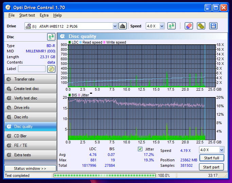This screenshot has height=183, width=232.
Task: Minimize the Opti Drive Control window
Action: click(208, 7)
